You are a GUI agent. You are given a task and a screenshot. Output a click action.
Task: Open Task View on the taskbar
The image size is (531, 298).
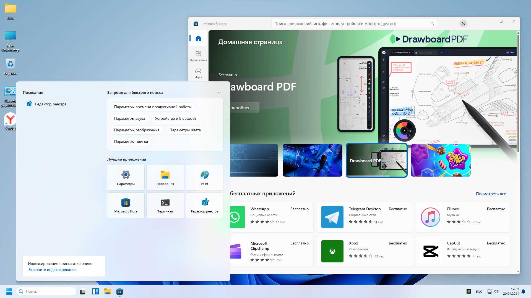click(83, 291)
